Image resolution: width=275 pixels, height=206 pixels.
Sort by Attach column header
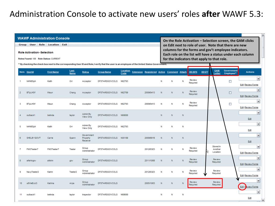pyautogui.click(x=183, y=72)
